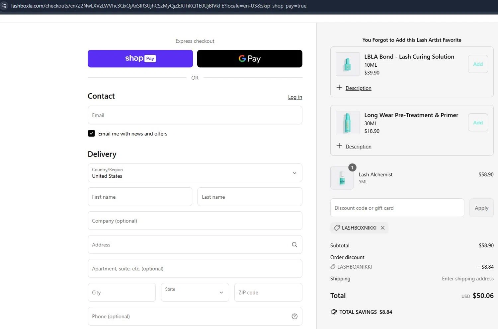Click the total amount $50.06

[483, 296]
